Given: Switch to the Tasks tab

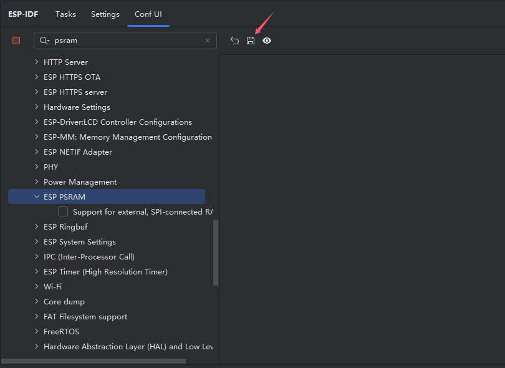Looking at the screenshot, I should coord(65,14).
